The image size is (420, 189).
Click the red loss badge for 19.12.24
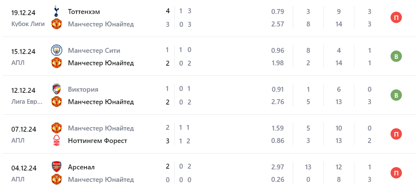tap(396, 18)
